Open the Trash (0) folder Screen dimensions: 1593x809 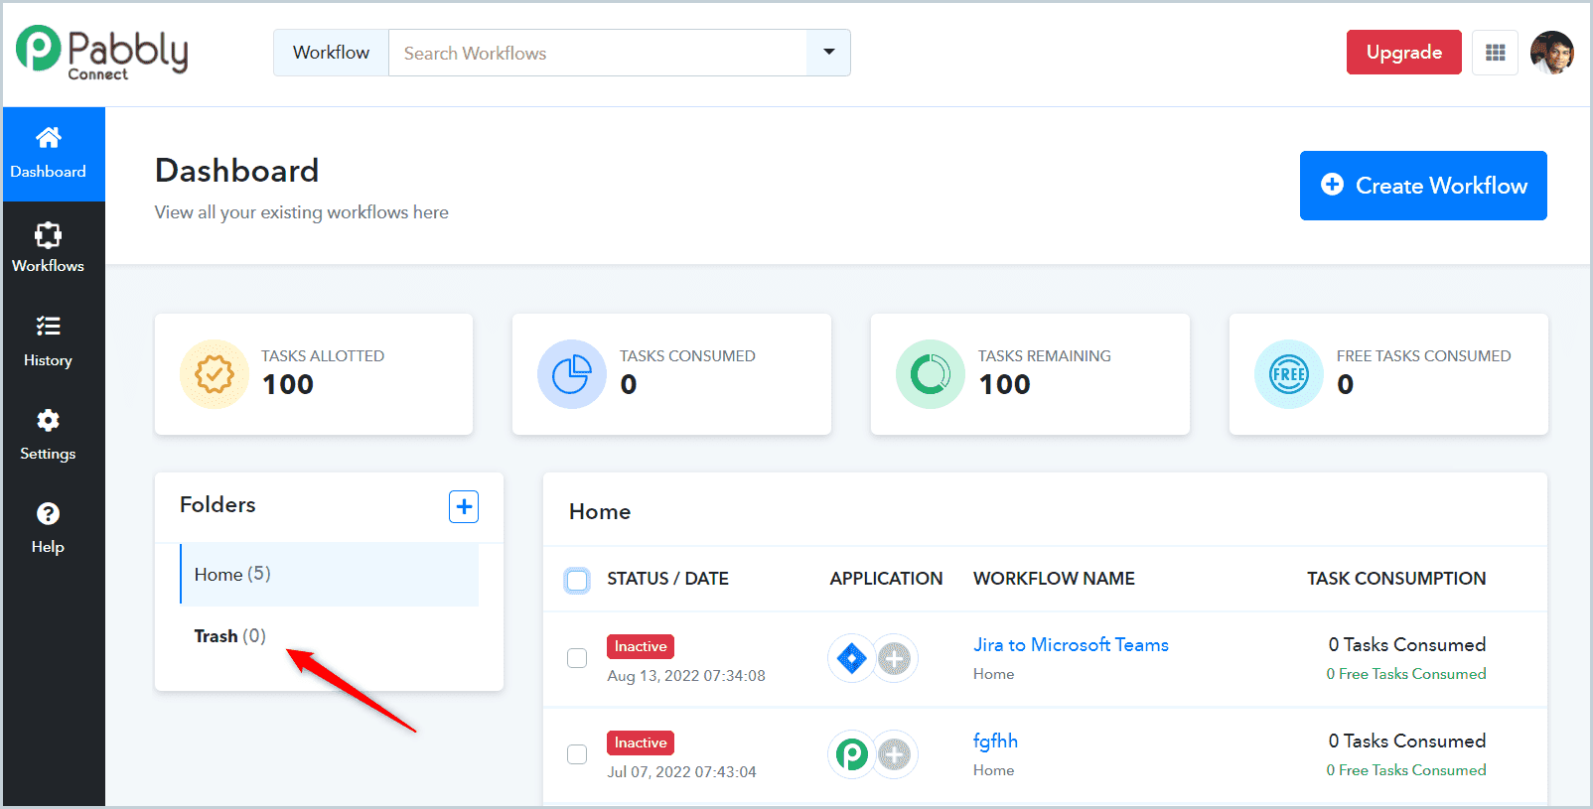(x=230, y=636)
